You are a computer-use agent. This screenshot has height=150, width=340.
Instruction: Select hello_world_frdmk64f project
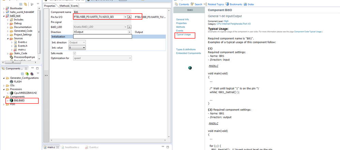tap(22, 12)
